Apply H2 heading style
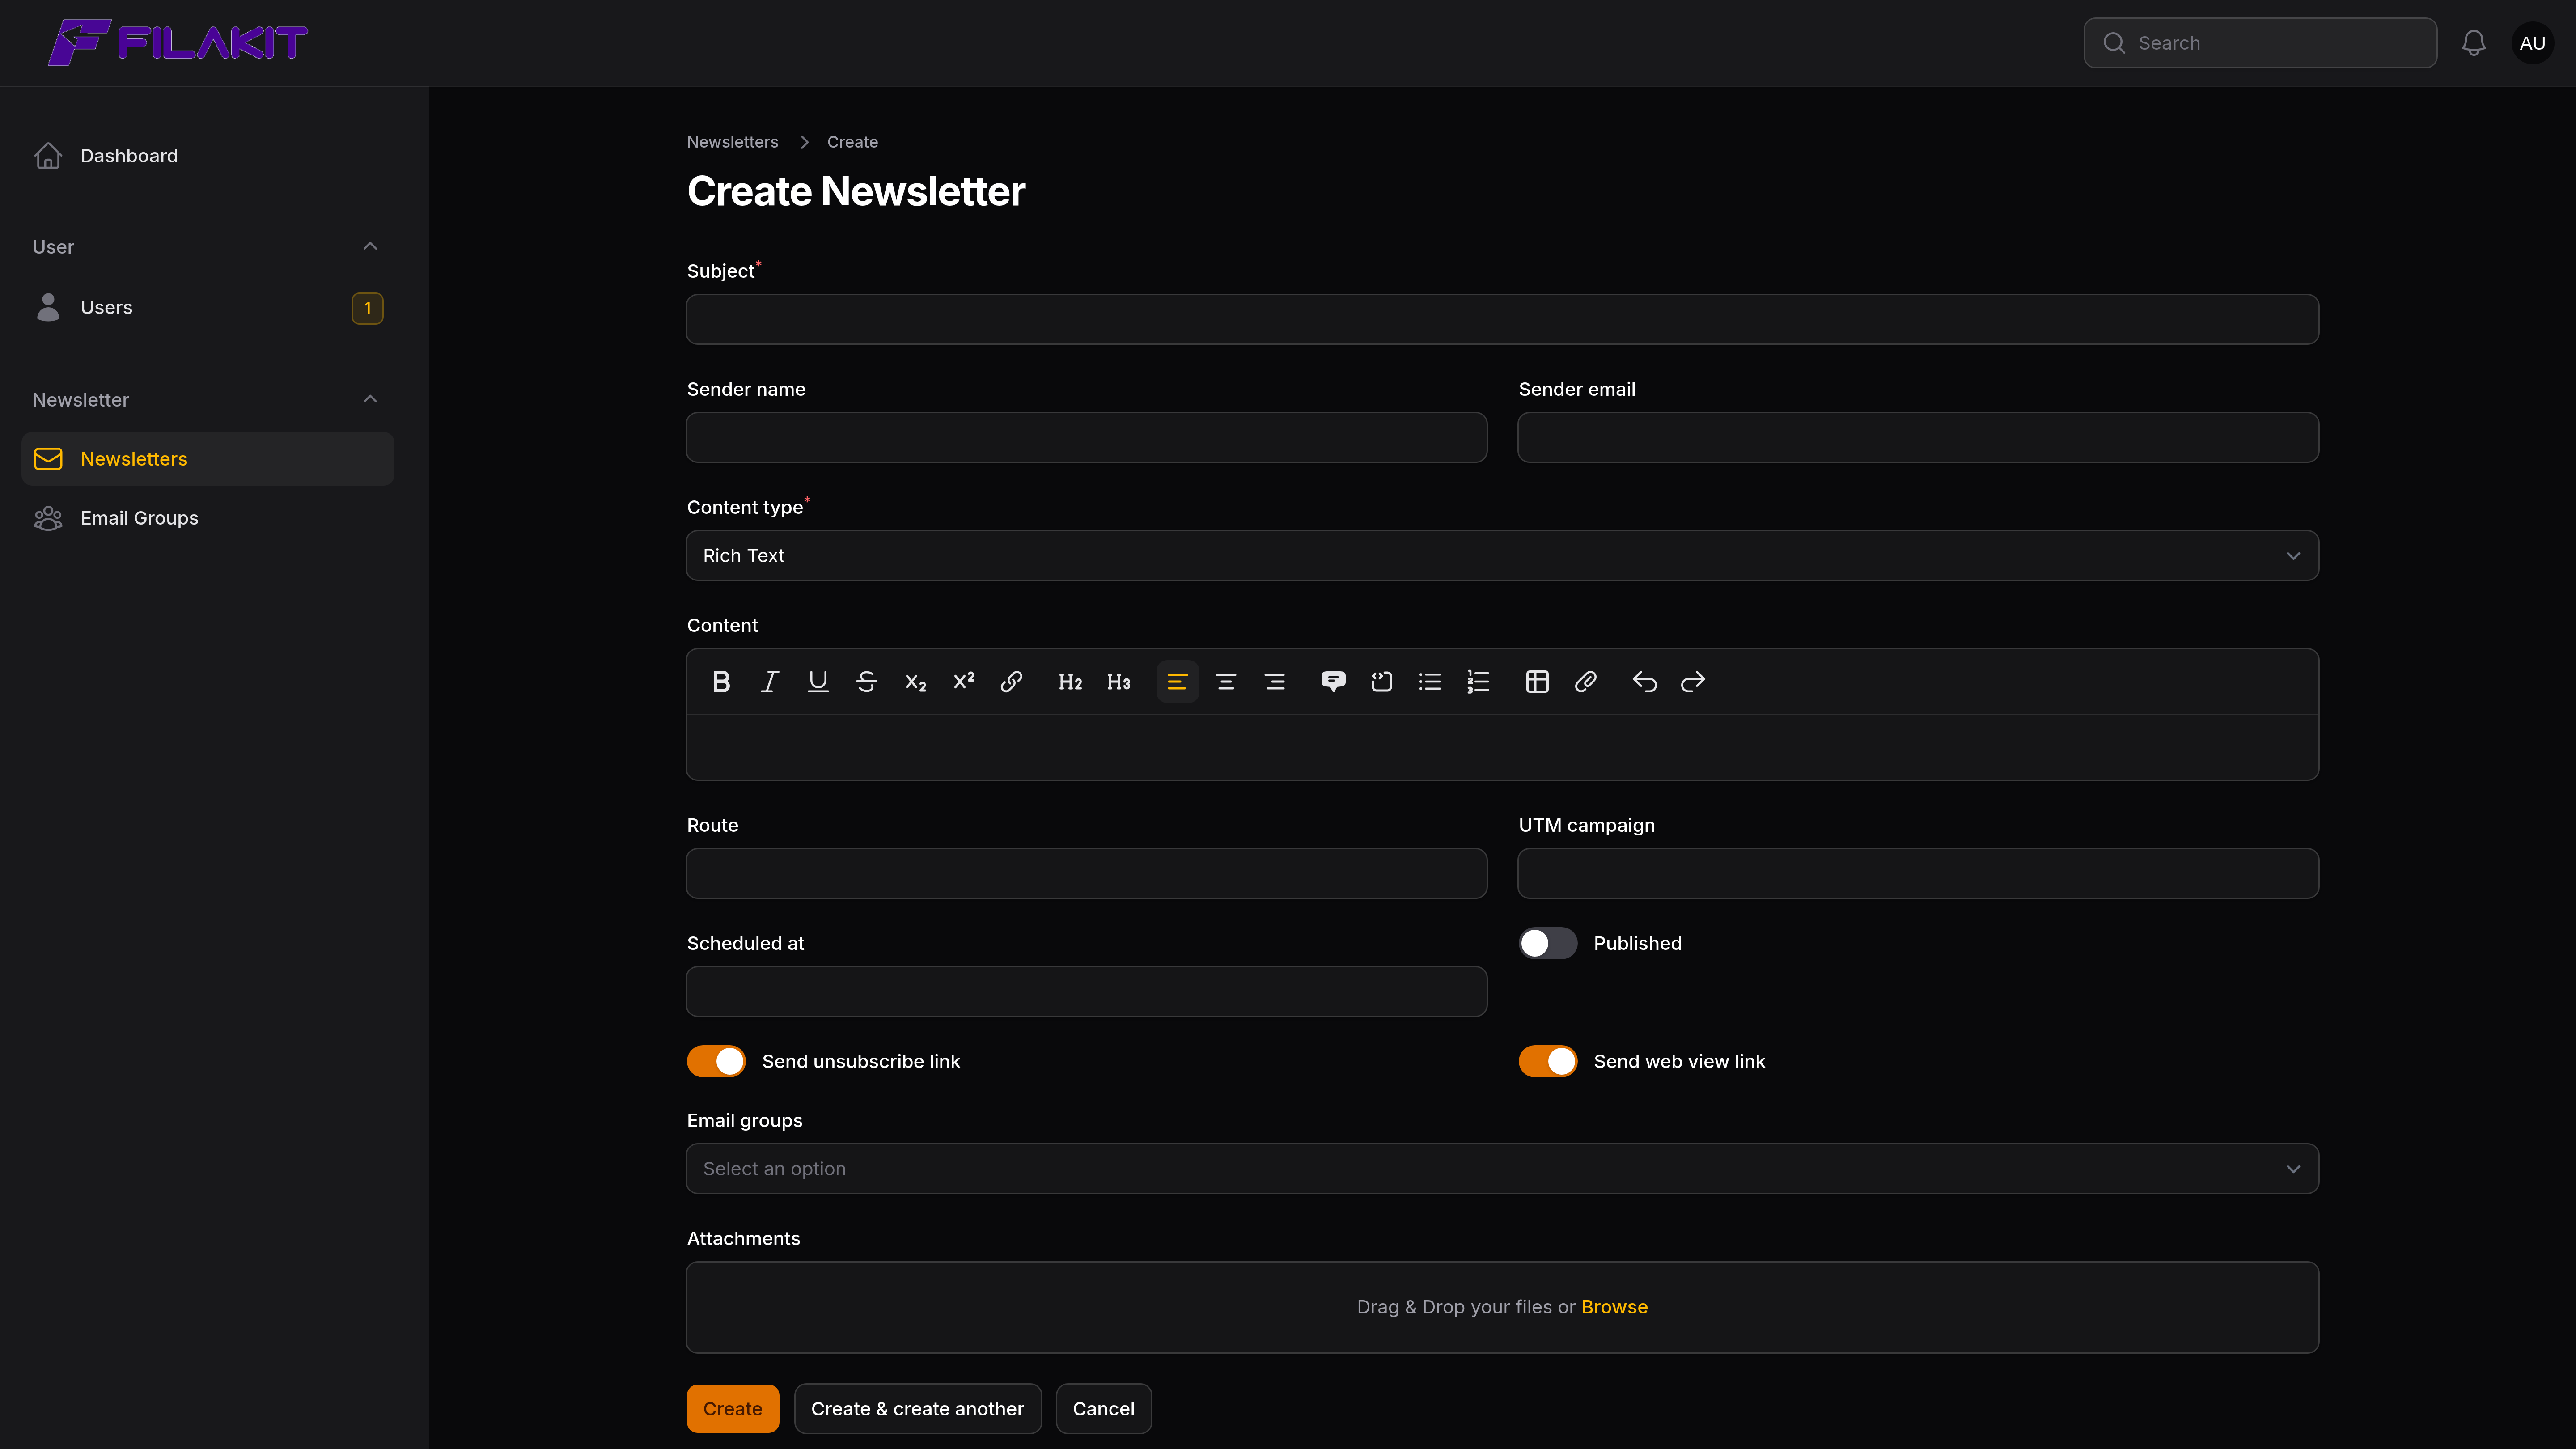 (1070, 682)
